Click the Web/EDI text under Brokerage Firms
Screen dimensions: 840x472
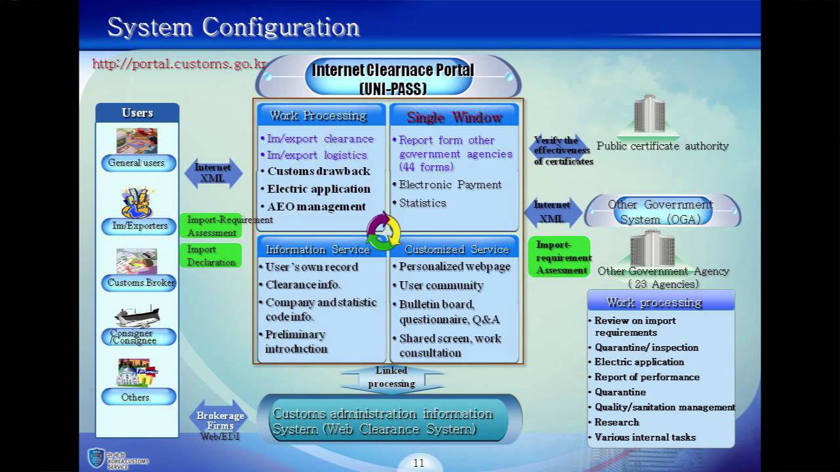[220, 436]
